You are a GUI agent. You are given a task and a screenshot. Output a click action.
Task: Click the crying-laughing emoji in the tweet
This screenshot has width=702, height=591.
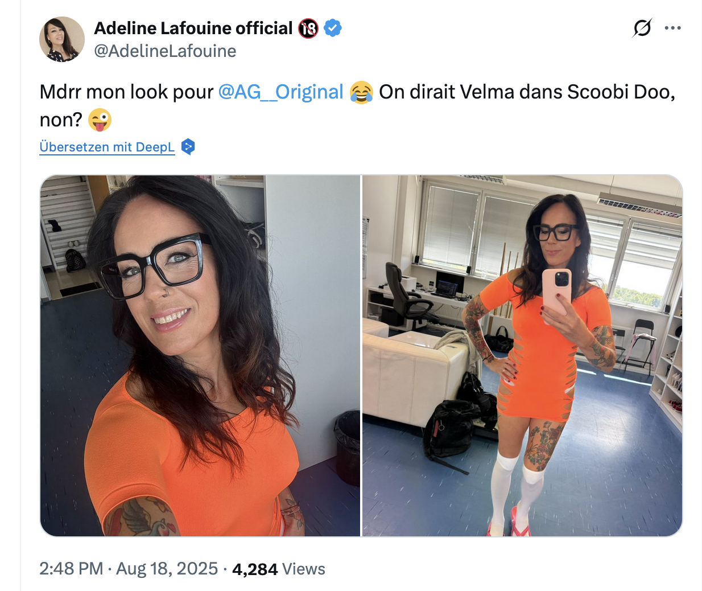tap(361, 92)
